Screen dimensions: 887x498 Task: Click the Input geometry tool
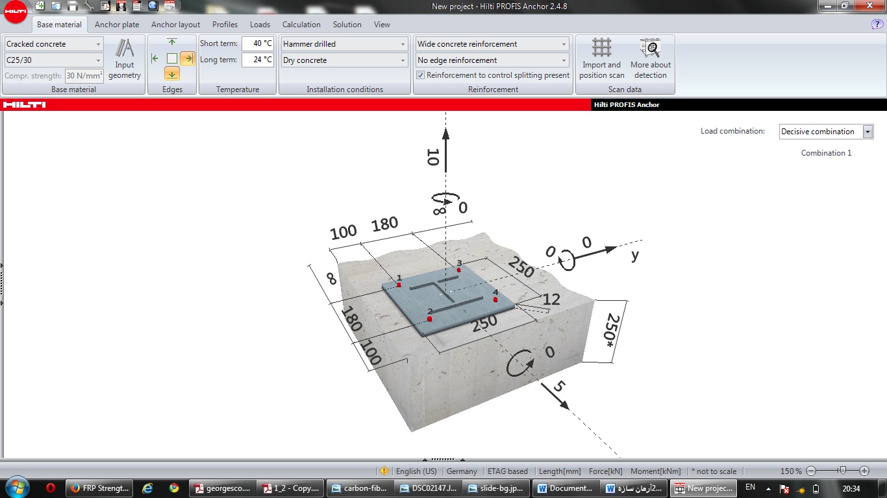click(x=125, y=59)
